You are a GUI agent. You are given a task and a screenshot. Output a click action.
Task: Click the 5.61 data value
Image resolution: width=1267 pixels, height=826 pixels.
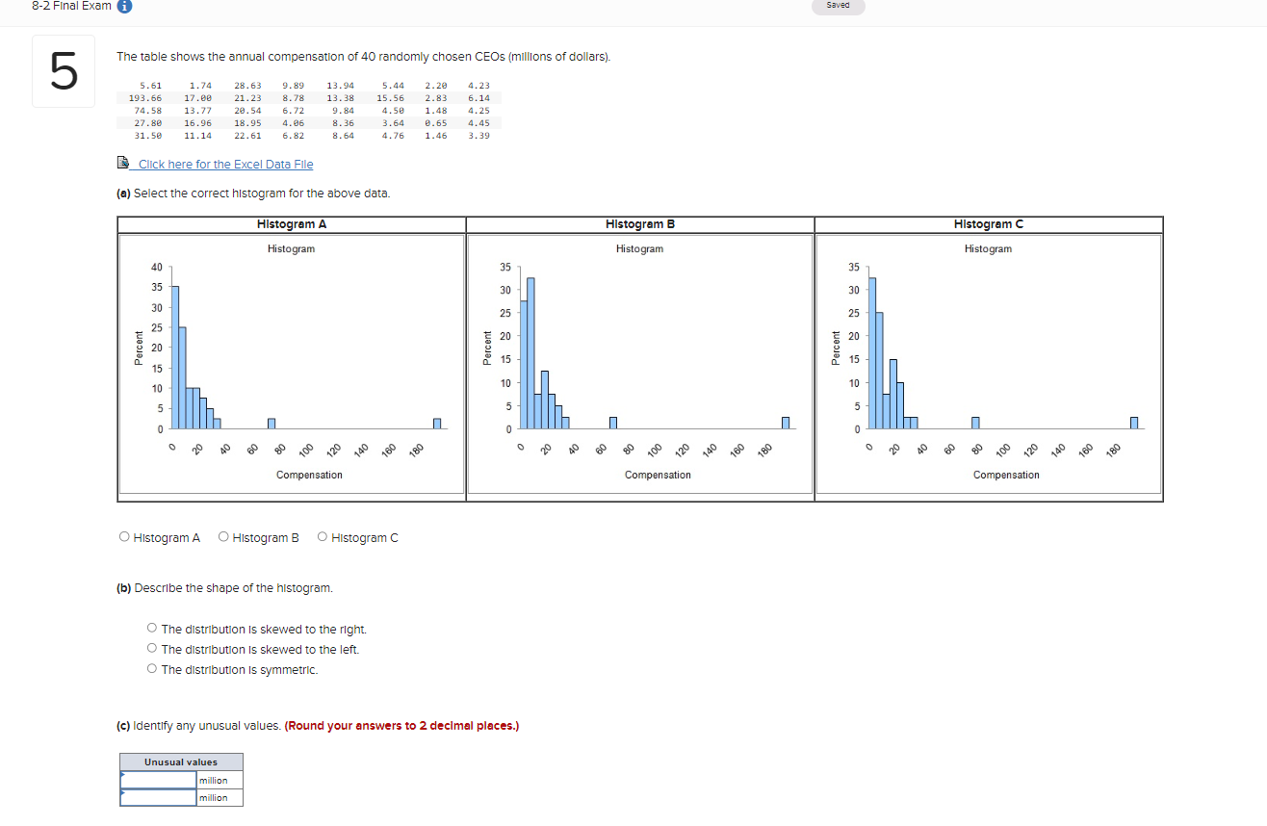coord(150,86)
